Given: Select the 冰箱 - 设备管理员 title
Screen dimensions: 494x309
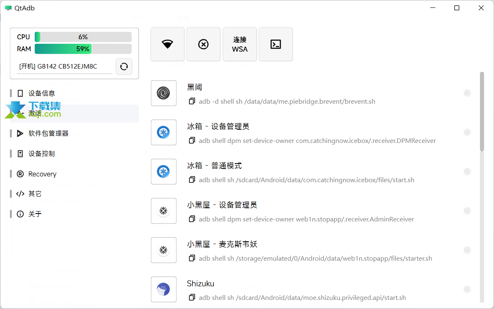Looking at the screenshot, I should click(x=218, y=127).
